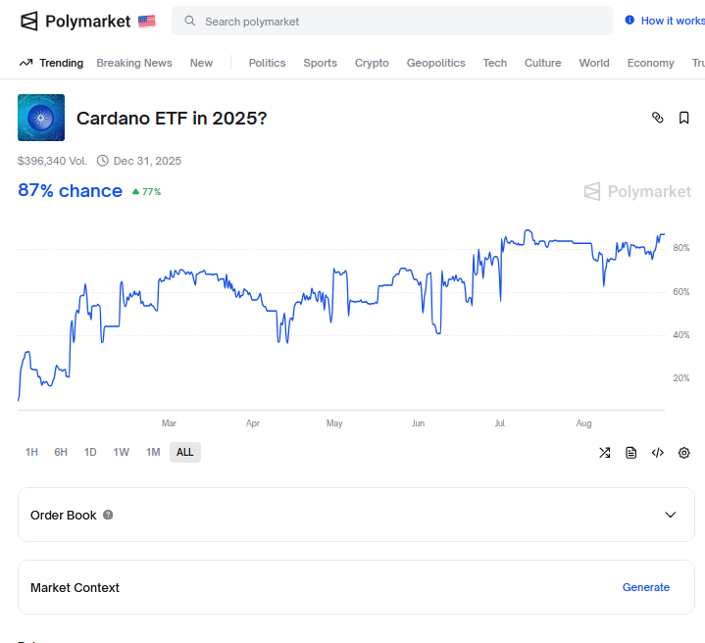Open the US flag region selector

tap(147, 21)
